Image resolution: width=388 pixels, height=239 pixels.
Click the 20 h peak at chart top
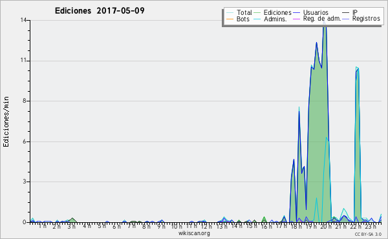coord(325,22)
